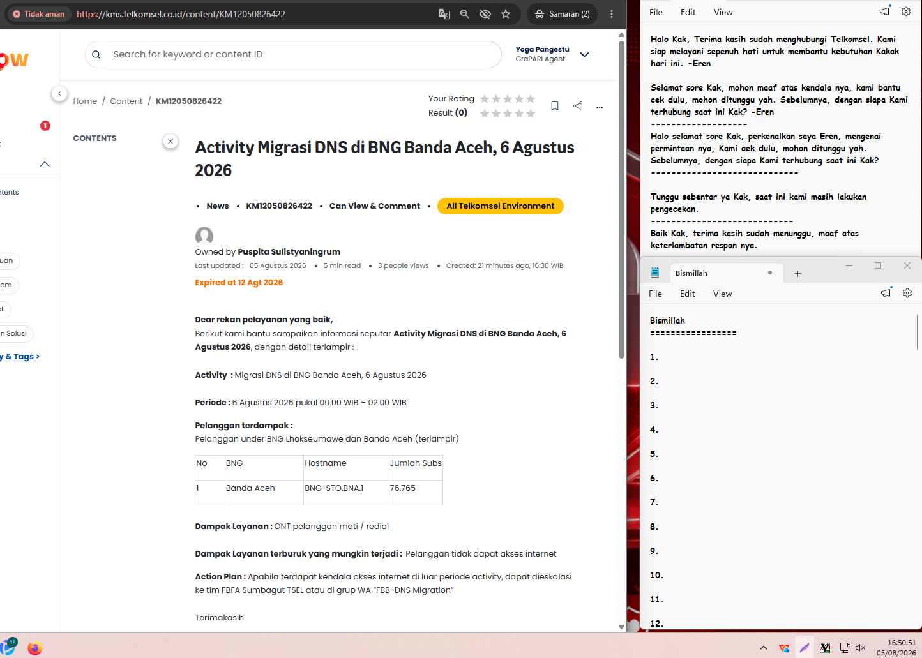
Task: Click the article page vertical scrollbar
Action: pos(621,200)
